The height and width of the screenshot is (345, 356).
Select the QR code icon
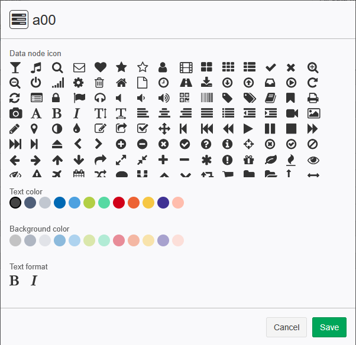185,97
